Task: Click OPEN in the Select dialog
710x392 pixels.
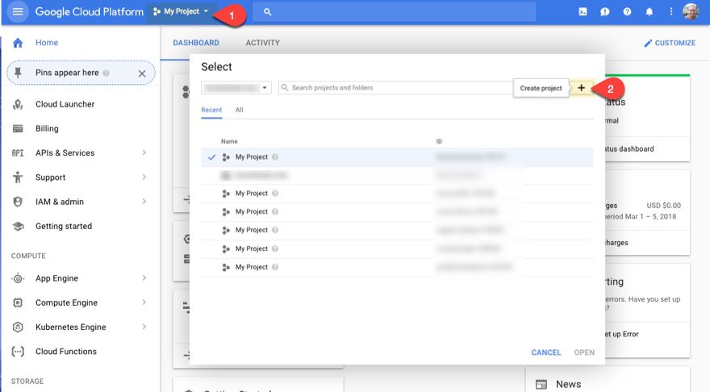Action: click(x=584, y=352)
